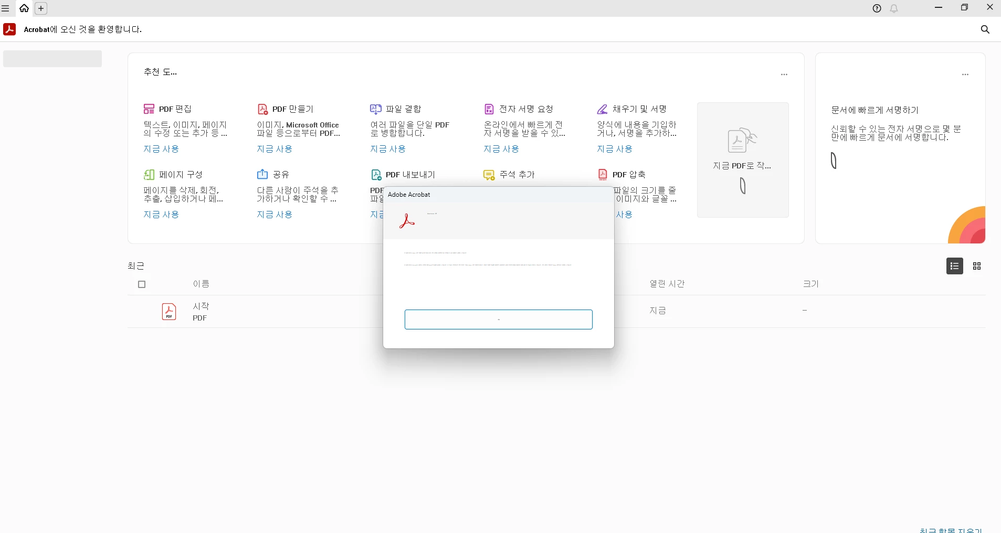Screen dimensions: 1001x533
Task: Click 지금 사용 under 채우기 및 서명
Action: tap(615, 149)
